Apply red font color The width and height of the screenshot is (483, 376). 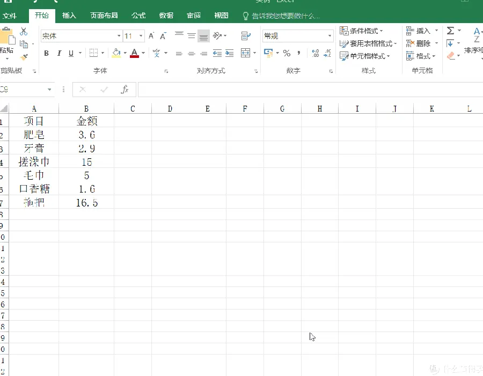point(134,53)
